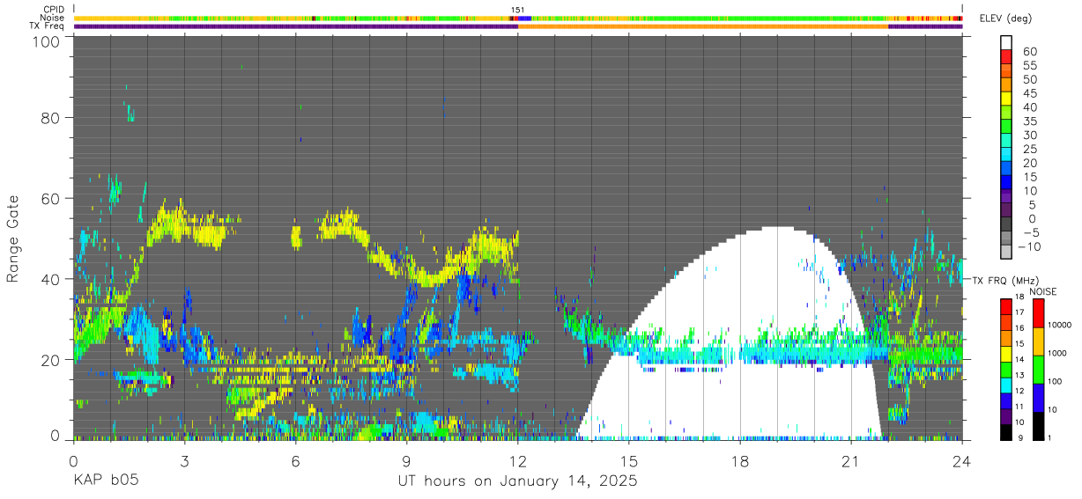
Task: Click the CPID value '151'
Action: [x=518, y=10]
